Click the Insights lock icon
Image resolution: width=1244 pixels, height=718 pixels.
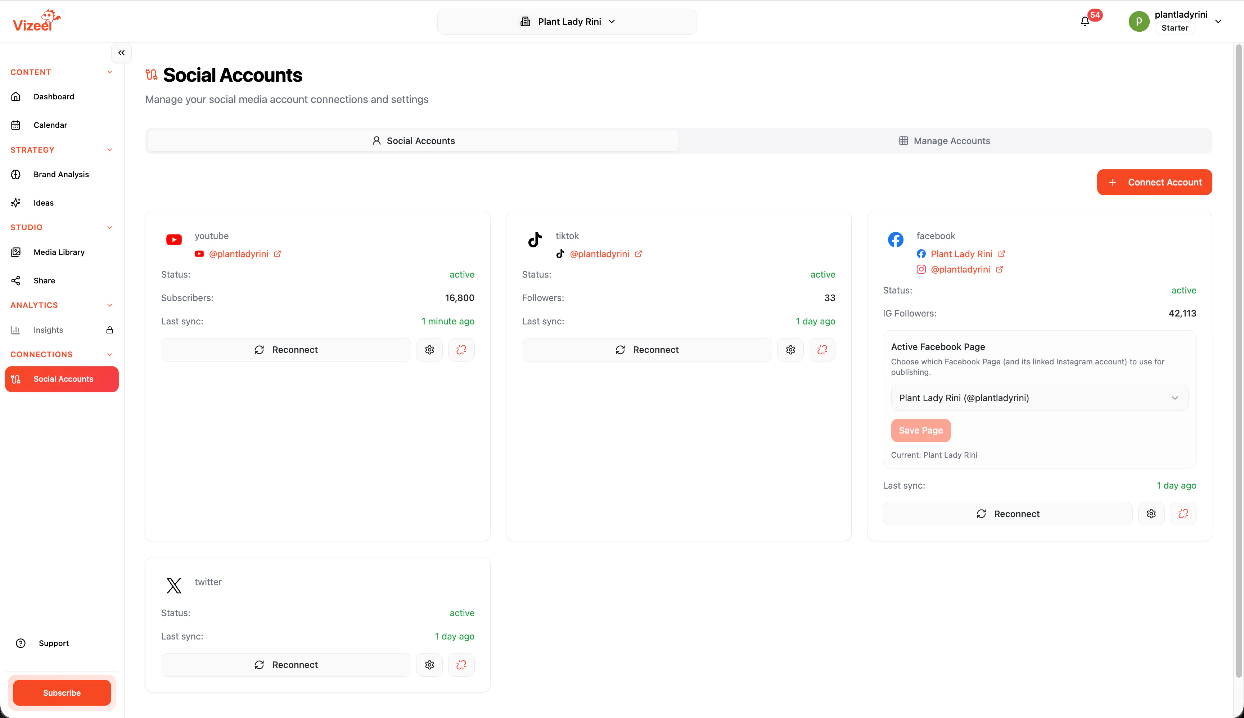[x=109, y=330]
